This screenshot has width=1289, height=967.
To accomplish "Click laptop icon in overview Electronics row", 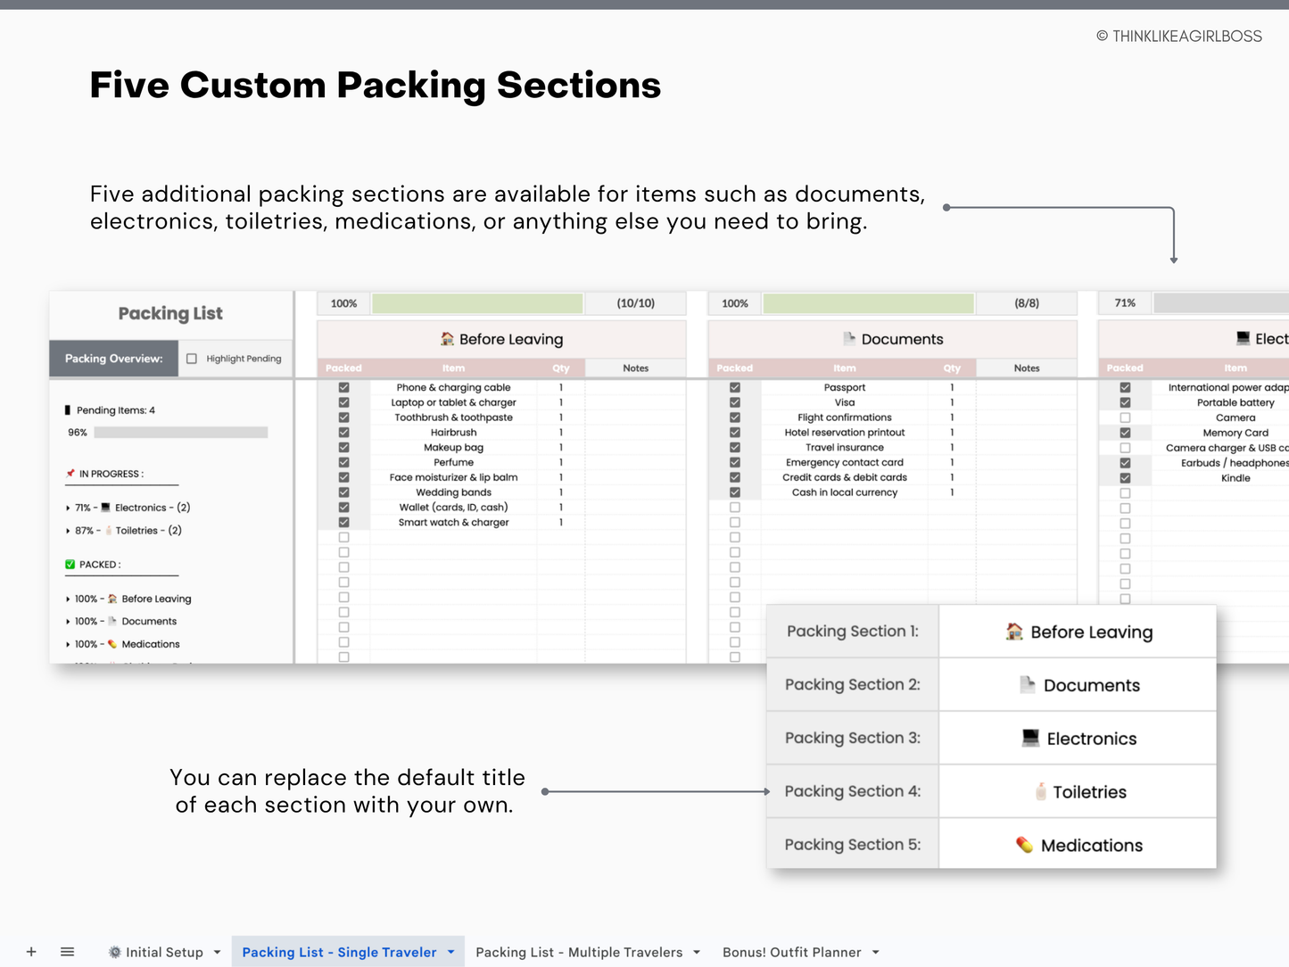I will (106, 508).
